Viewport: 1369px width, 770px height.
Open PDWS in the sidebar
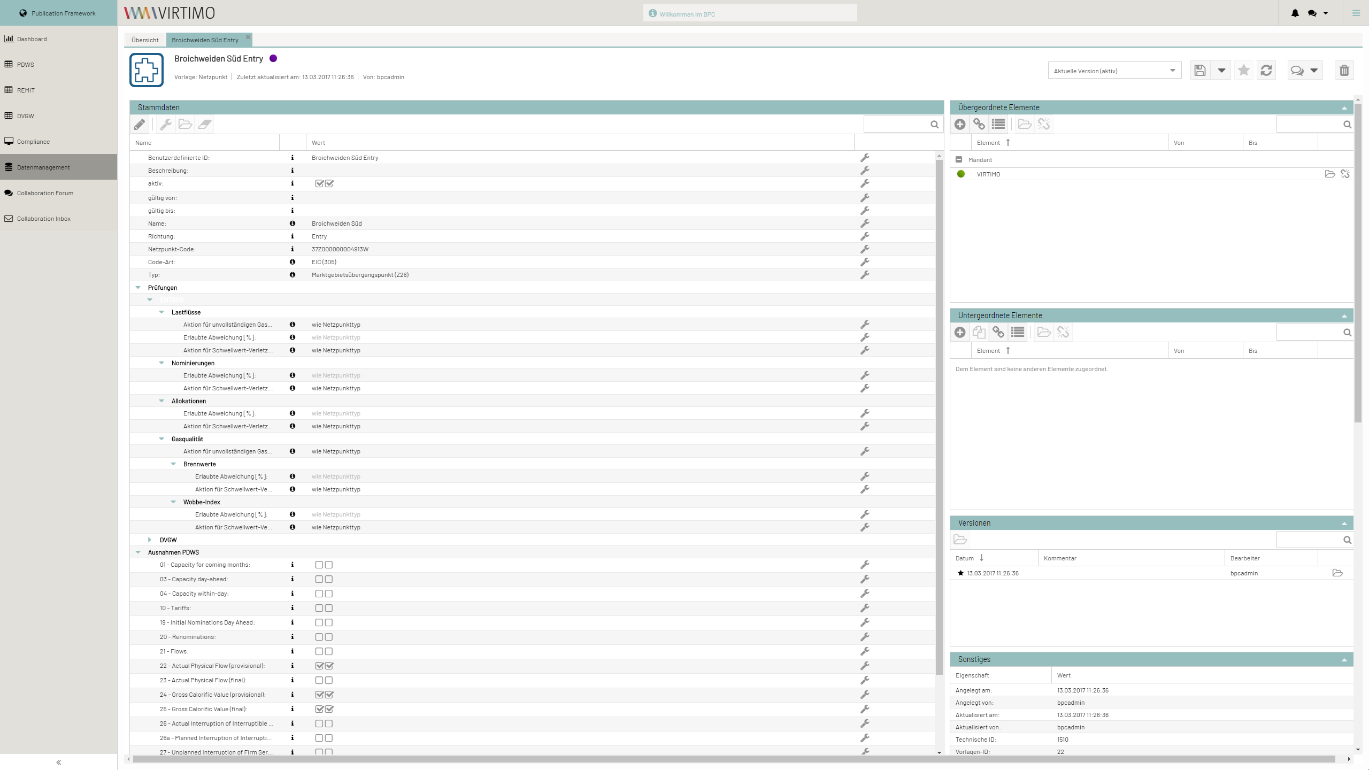point(59,65)
